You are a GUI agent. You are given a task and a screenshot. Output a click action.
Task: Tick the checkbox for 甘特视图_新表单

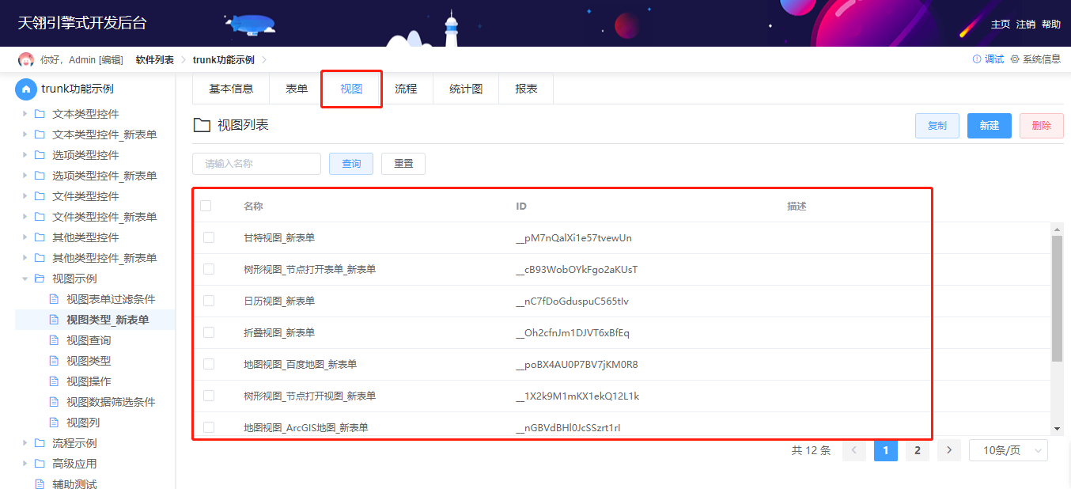pyautogui.click(x=209, y=237)
